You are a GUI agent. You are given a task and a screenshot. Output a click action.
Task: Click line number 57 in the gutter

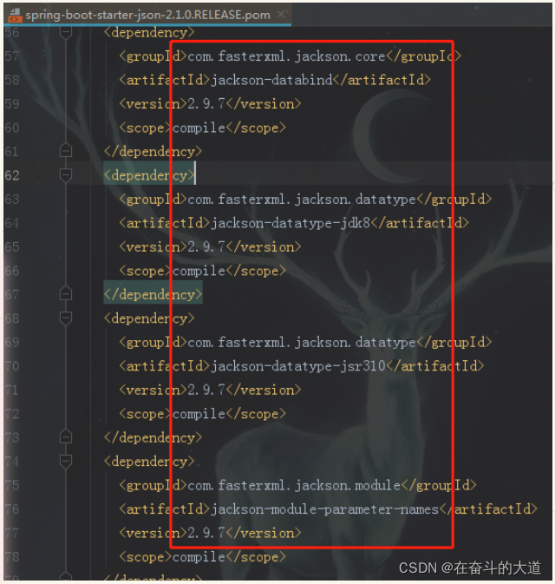tap(12, 56)
